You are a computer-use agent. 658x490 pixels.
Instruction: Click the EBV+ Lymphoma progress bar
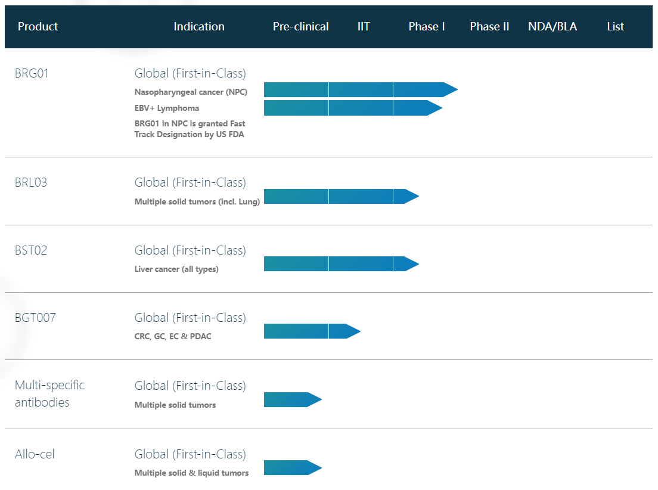click(350, 108)
